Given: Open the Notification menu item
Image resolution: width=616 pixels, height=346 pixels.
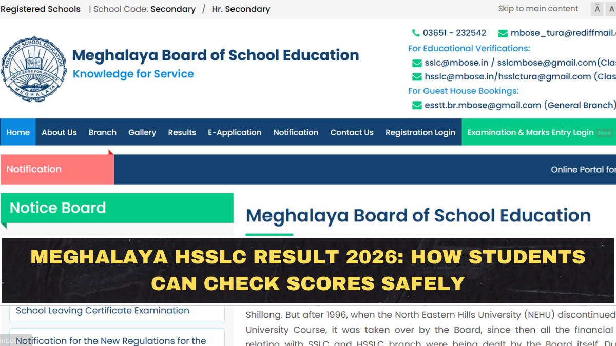Looking at the screenshot, I should (x=296, y=132).
